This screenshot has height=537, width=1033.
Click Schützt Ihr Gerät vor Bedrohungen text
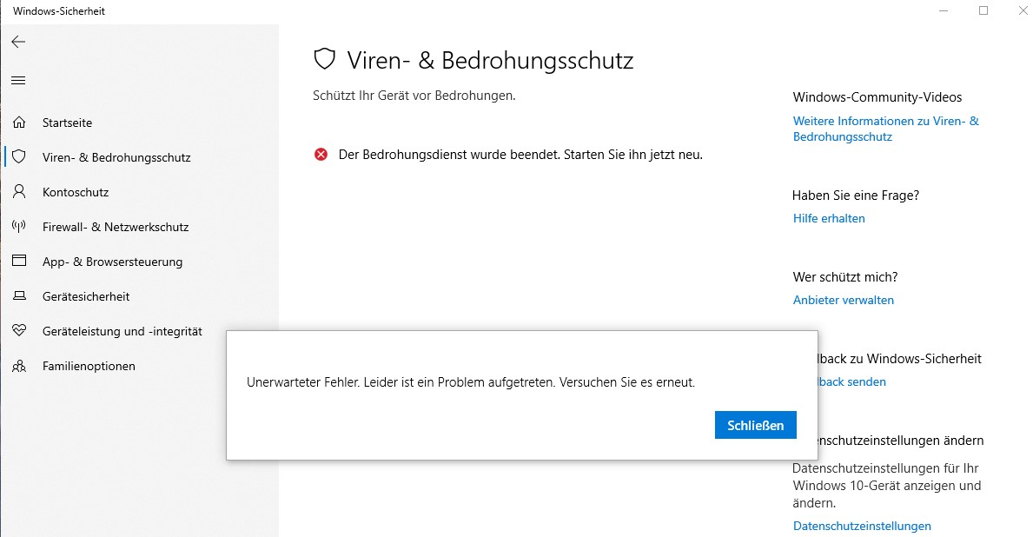point(414,96)
